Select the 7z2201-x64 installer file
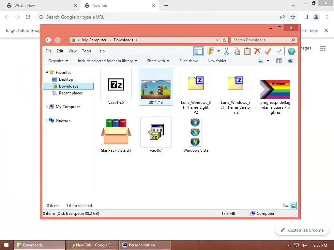 tap(116, 87)
